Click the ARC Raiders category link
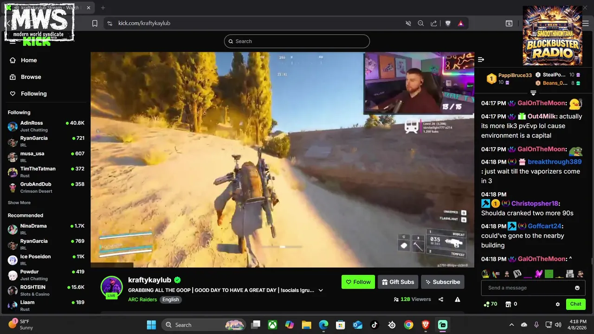 (142, 300)
